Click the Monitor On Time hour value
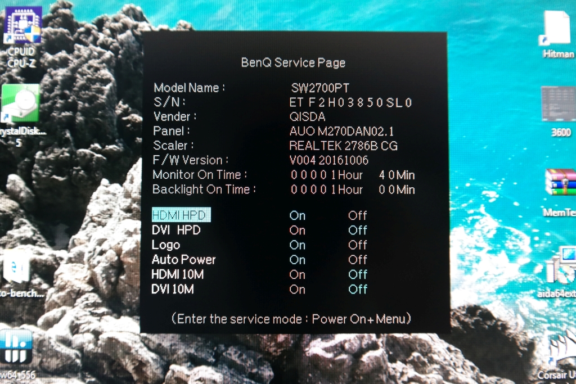Image resolution: width=576 pixels, height=384 pixels. 327,175
